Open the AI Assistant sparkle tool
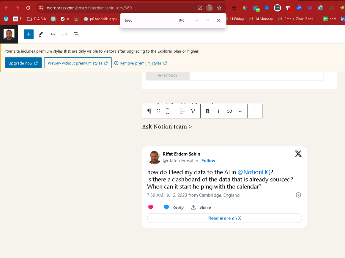 [x=193, y=111]
